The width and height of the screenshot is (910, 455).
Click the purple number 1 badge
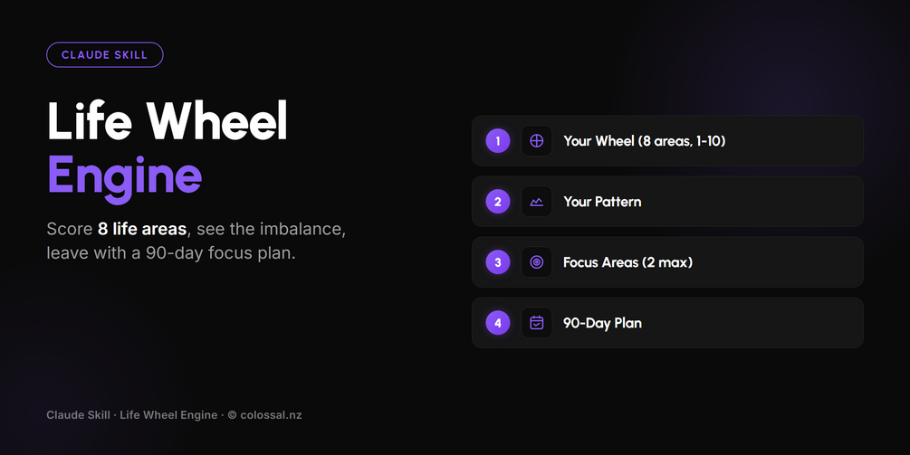point(497,141)
